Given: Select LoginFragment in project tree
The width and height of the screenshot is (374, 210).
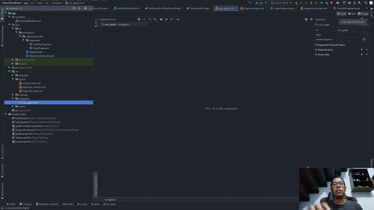Looking at the screenshot, I should click(41, 48).
